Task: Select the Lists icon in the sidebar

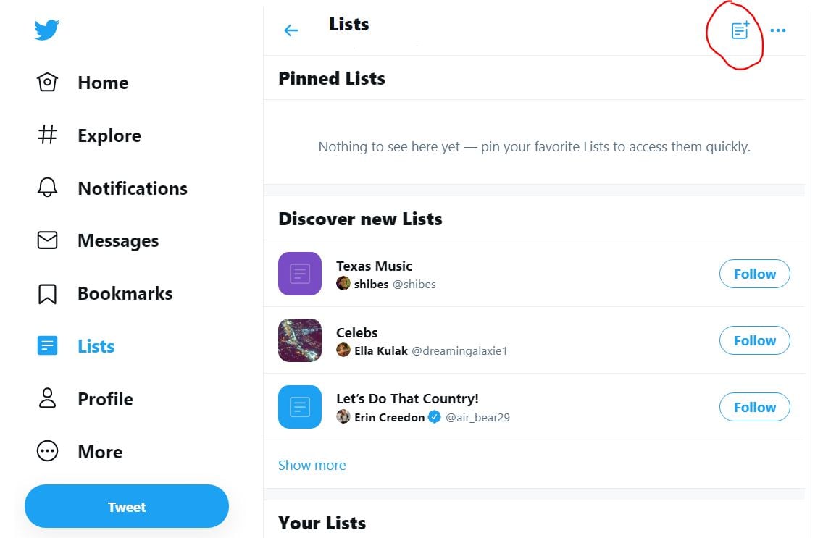Action: click(x=46, y=345)
